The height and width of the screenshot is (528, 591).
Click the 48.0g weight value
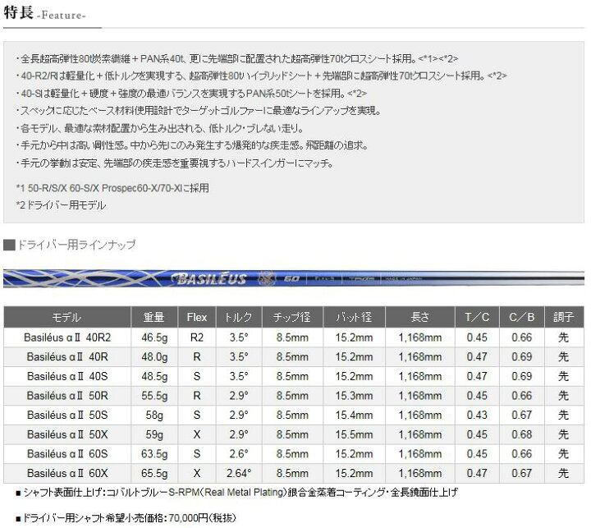point(154,356)
